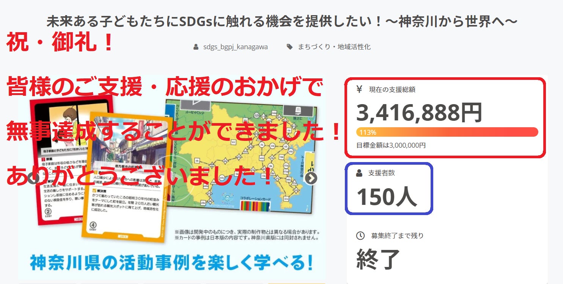This screenshot has width=563, height=284.
Task: Click the 113% funding progress bar
Action: point(447,132)
